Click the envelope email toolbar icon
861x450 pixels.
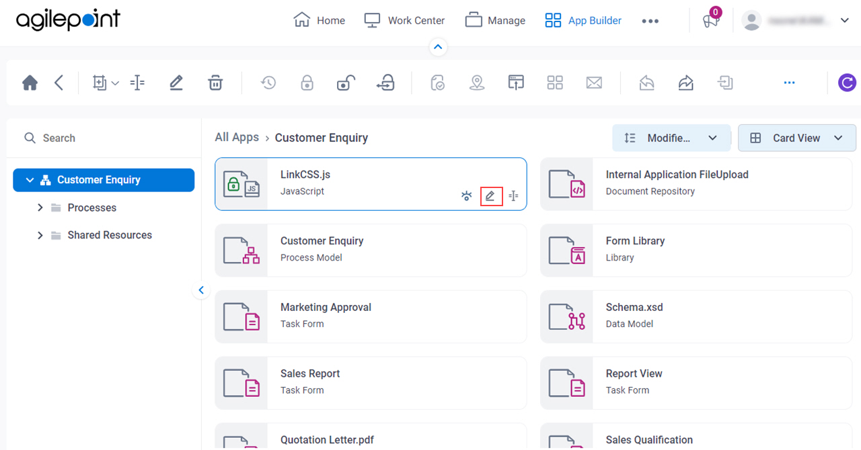pyautogui.click(x=594, y=83)
